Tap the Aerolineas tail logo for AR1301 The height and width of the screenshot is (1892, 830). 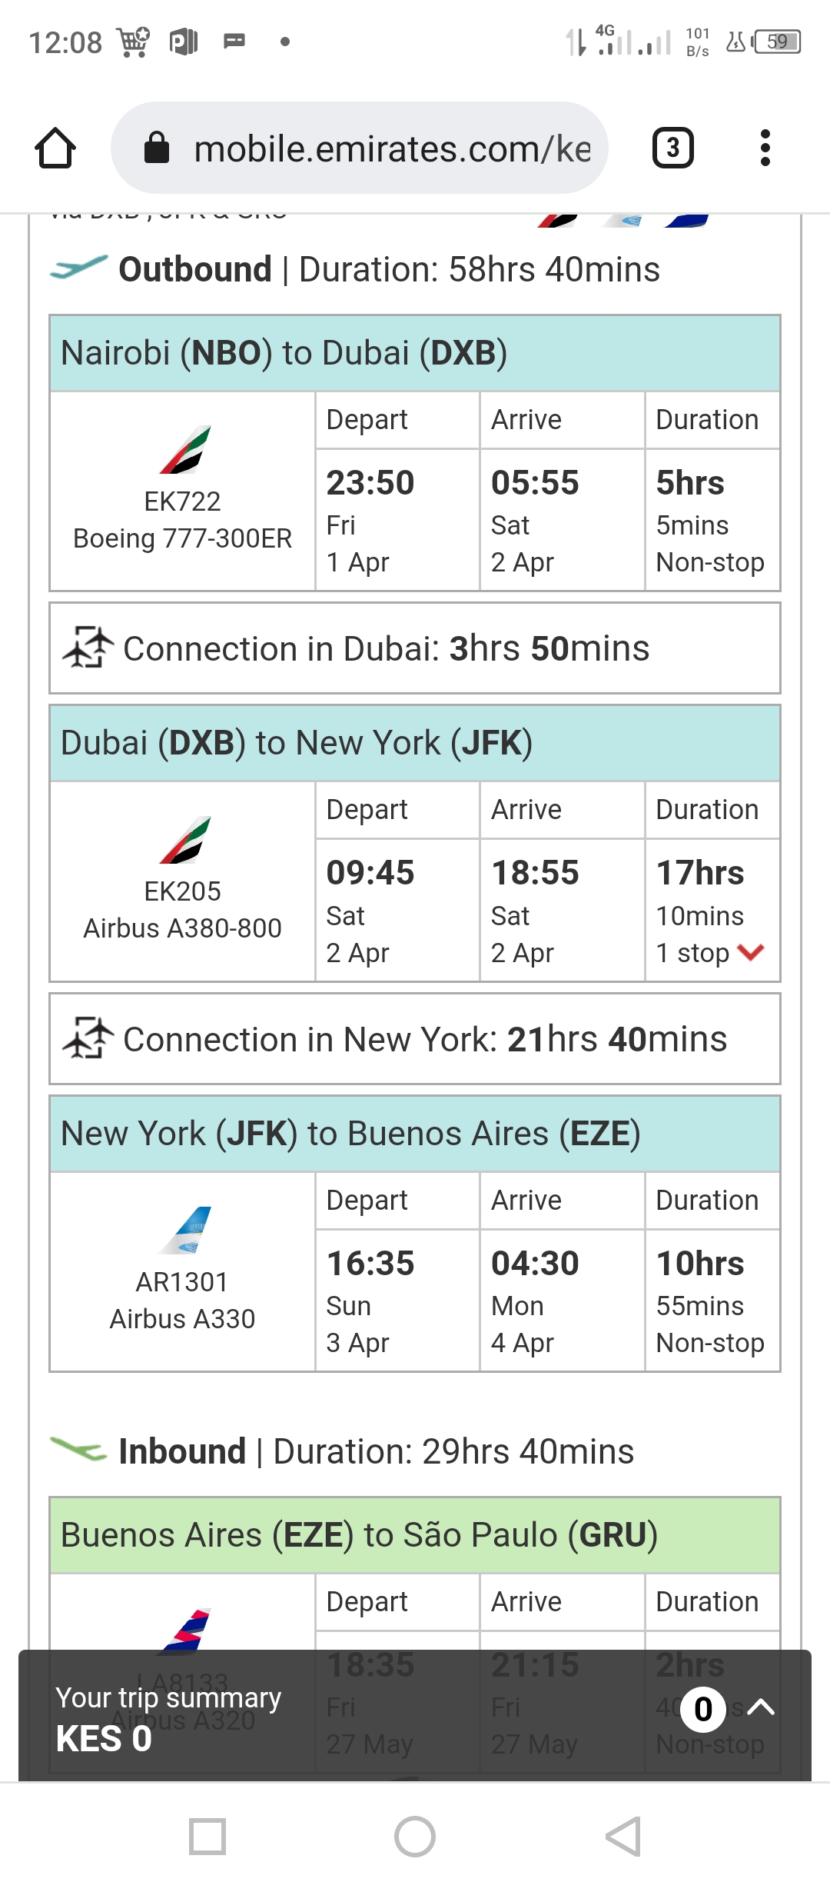pos(185,1230)
